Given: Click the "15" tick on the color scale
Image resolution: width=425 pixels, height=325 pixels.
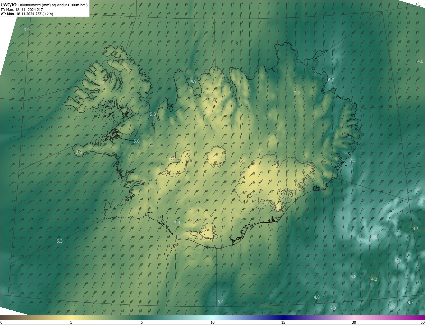Looking at the screenshot, I should click(283, 323).
